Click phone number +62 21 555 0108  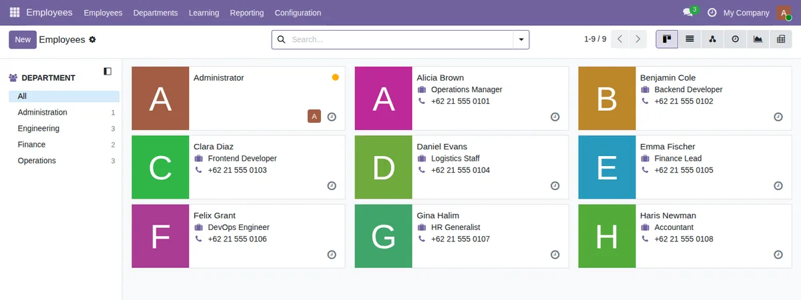point(684,239)
